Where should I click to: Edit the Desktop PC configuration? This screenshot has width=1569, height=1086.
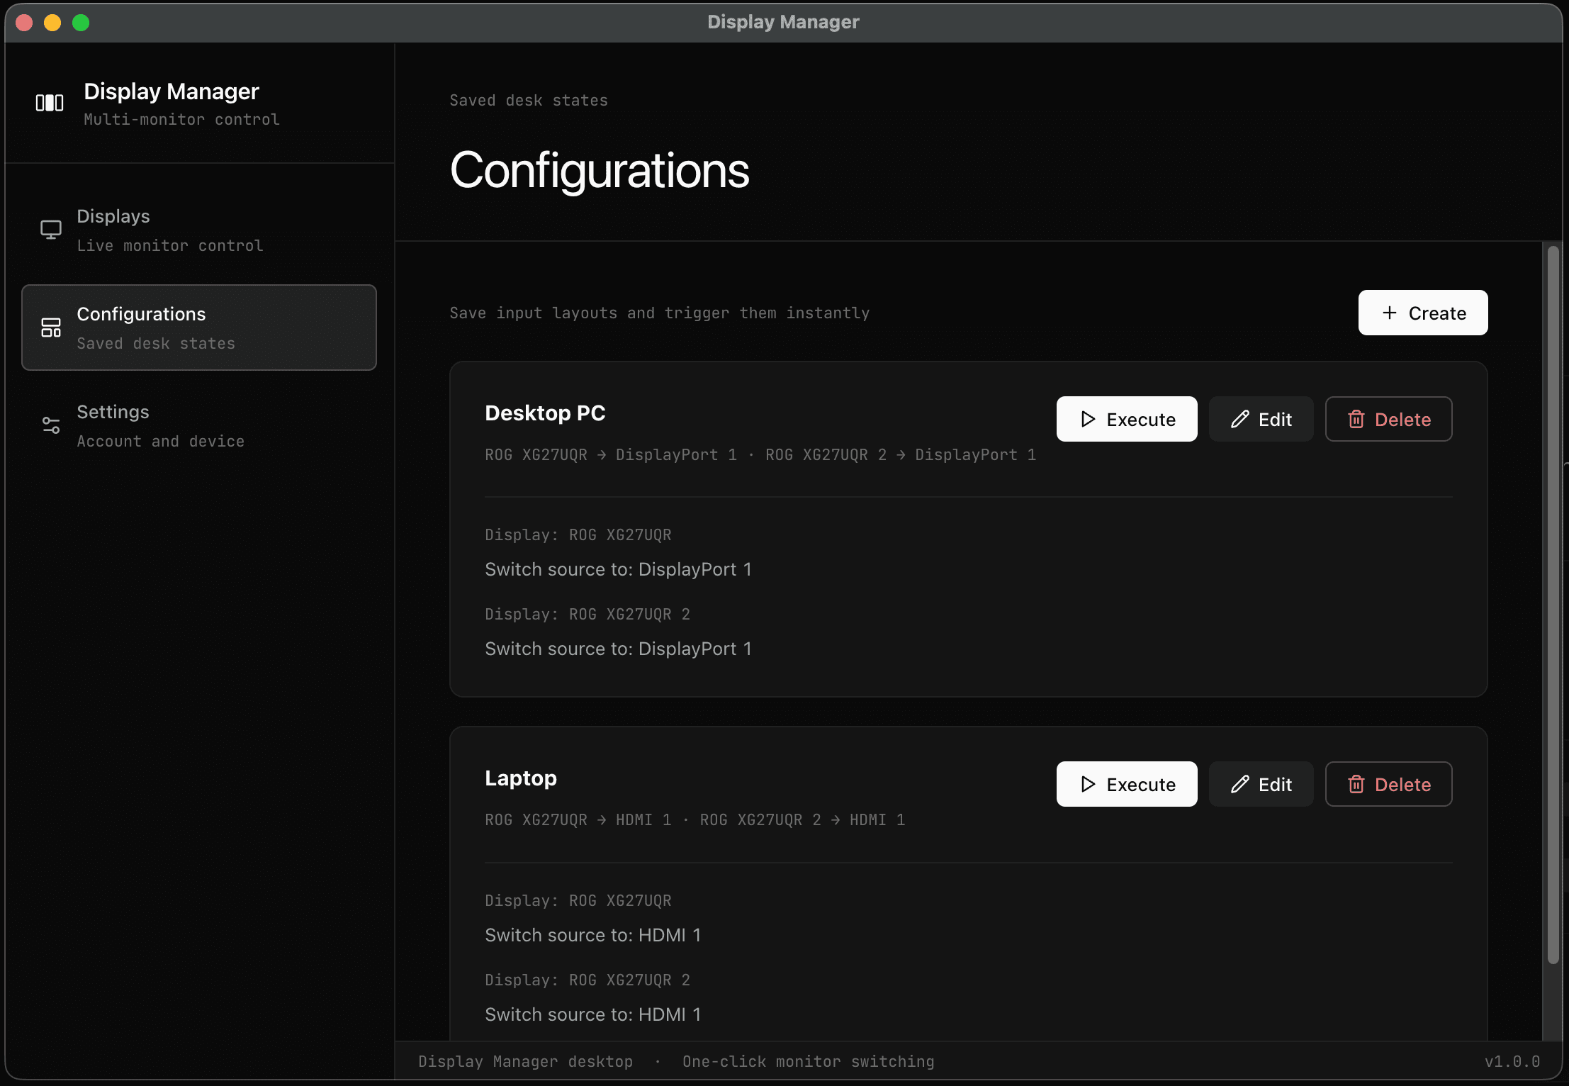(x=1261, y=419)
